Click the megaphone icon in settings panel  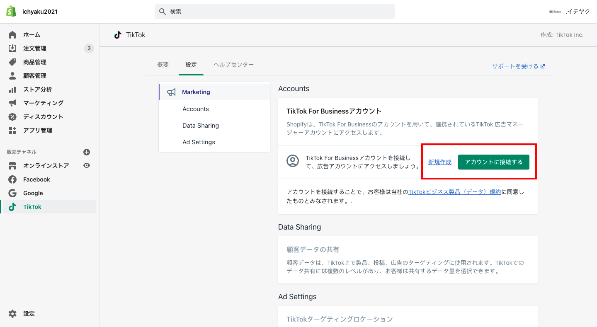(171, 92)
